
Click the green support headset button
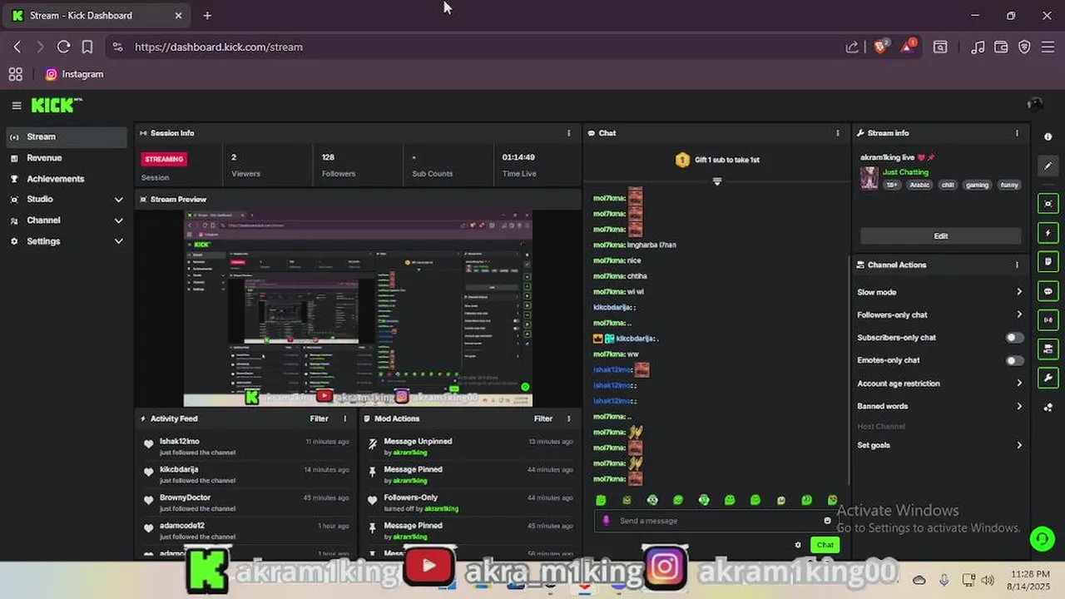coord(1042,539)
